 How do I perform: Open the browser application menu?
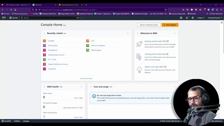[221, 10]
